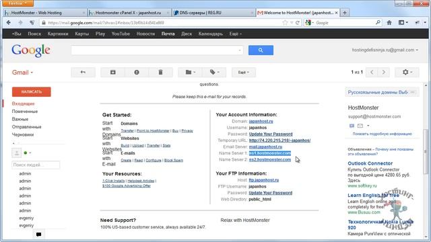The height and width of the screenshot is (242, 431).
Task: Click the browser home icon
Action: (x=389, y=23)
